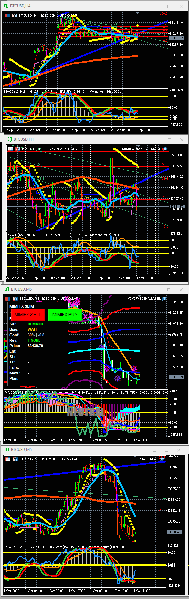Screen dimensions: 189x599
Task: Click current price tag 83398.52 in H1 chart
Action: pyautogui.click(x=177, y=206)
